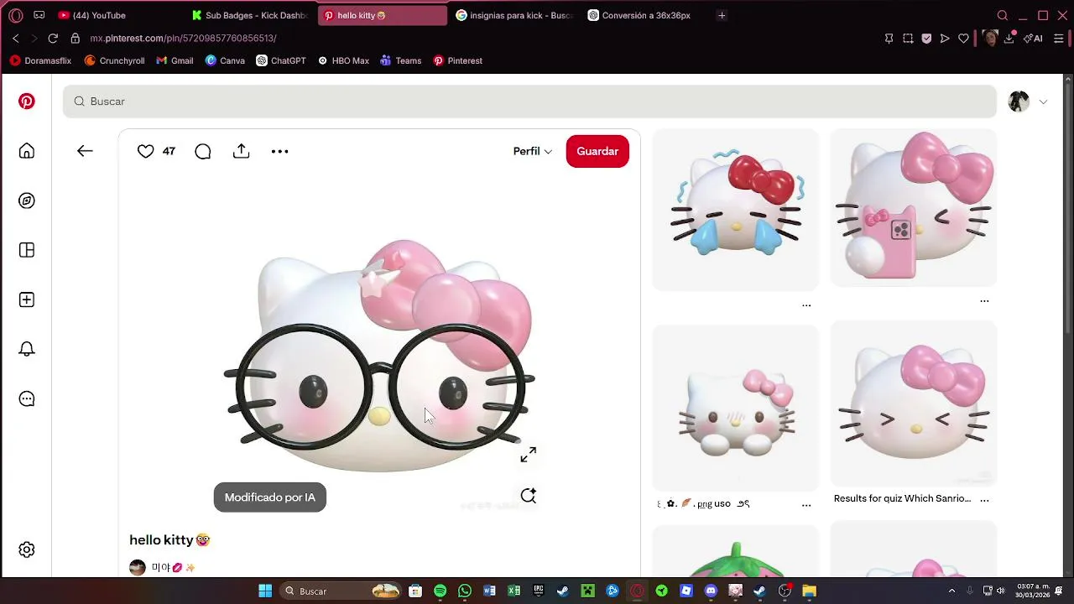Start visual search on the pin image
This screenshot has width=1074, height=604.
(528, 496)
